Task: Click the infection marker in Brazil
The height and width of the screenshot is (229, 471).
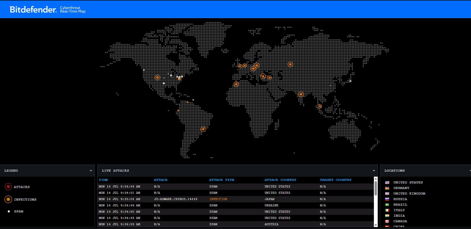Action: click(203, 129)
